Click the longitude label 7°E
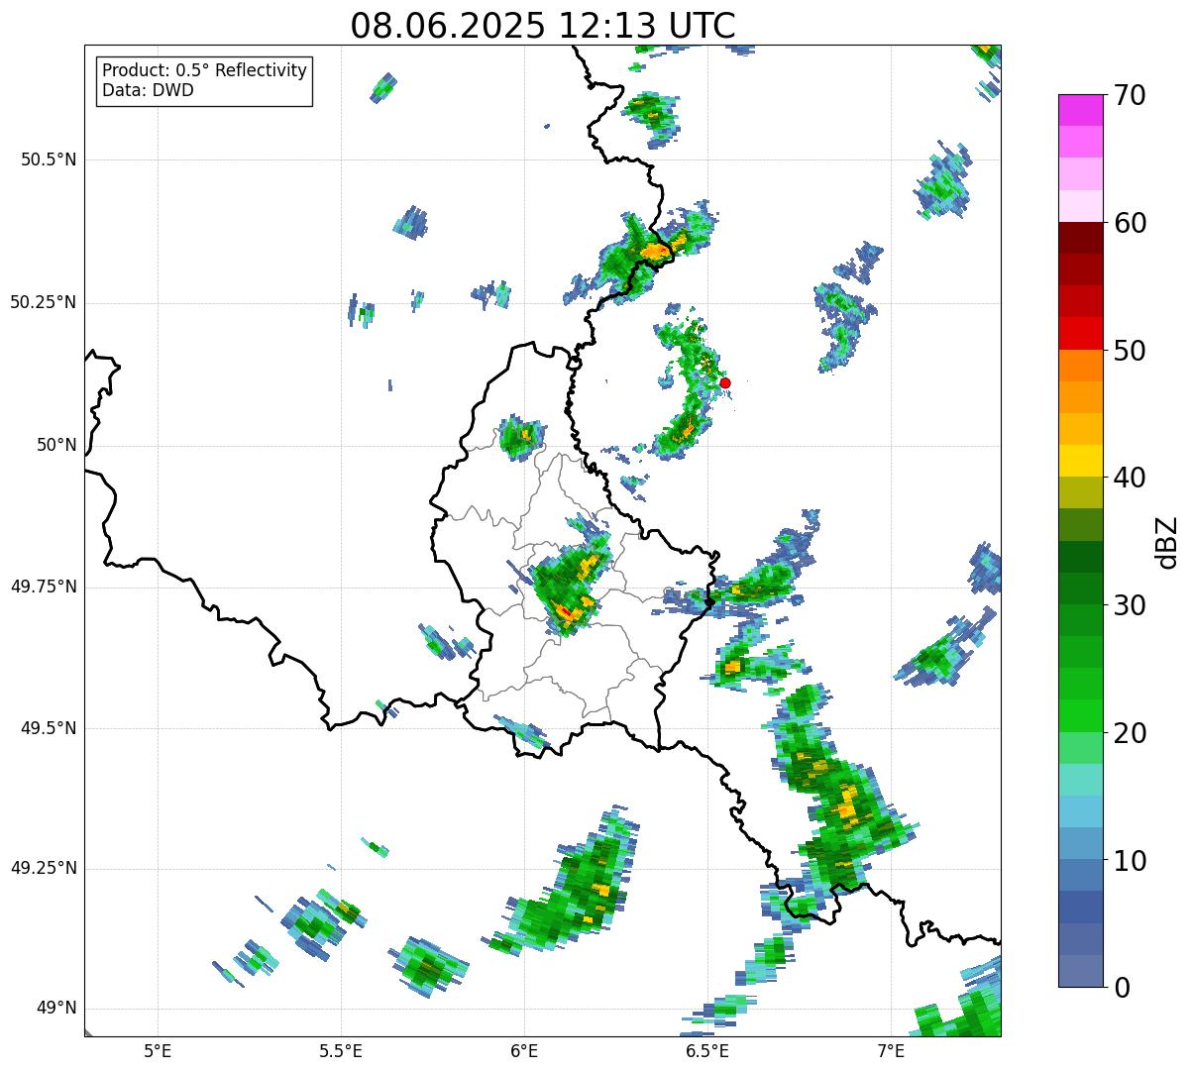Image resolution: width=1191 pixels, height=1071 pixels. 891,1050
